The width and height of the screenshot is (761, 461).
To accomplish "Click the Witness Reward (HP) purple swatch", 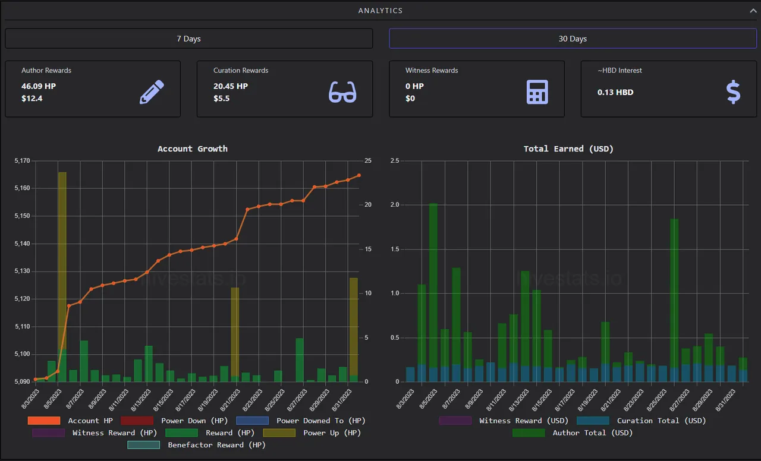I will [48, 432].
